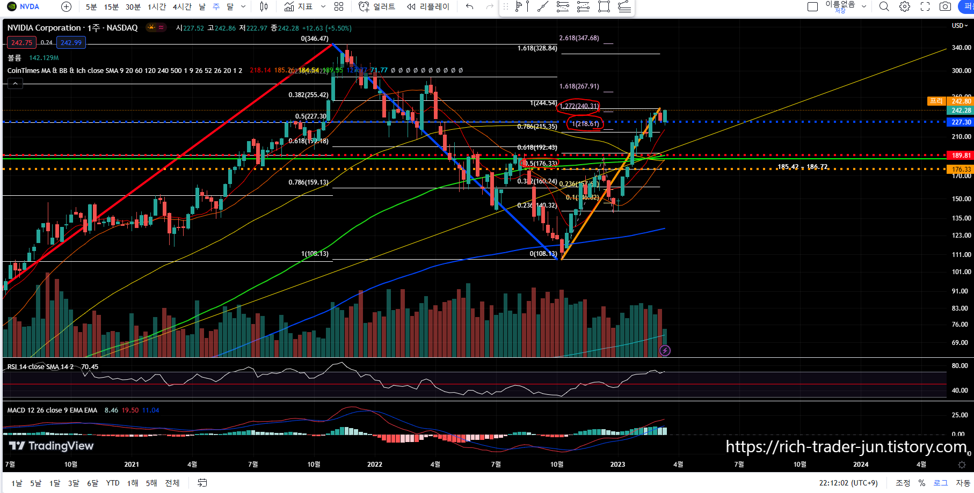Select the 달 monthly timeframe
This screenshot has height=493, width=974.
click(230, 6)
